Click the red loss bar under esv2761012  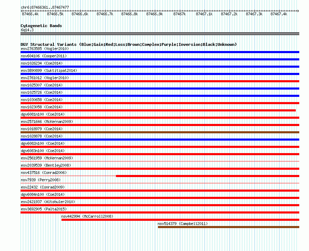(x=160, y=81)
